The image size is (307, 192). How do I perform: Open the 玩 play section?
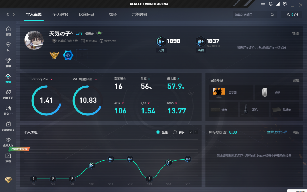8,47
